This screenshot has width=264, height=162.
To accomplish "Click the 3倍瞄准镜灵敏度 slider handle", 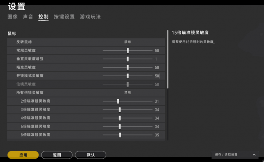I will coord(120,110).
